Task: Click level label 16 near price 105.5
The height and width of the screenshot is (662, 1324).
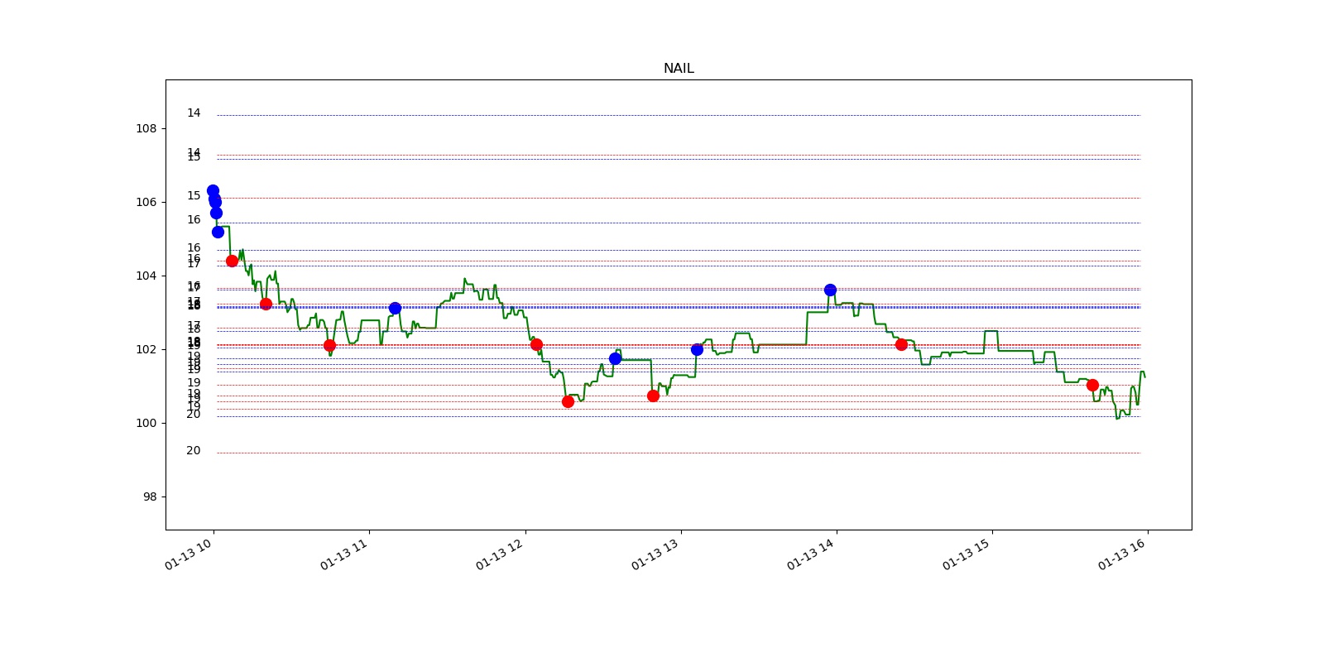Action: click(x=194, y=219)
